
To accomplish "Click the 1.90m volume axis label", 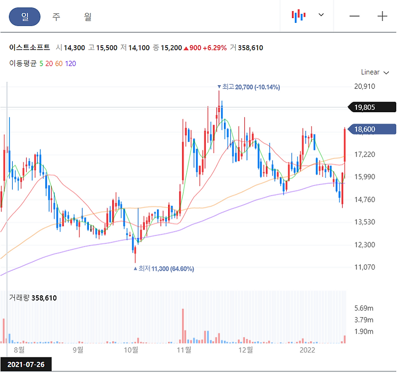I will 364,331.
